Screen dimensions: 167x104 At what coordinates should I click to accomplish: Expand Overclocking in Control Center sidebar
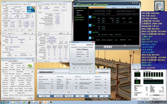79,17
